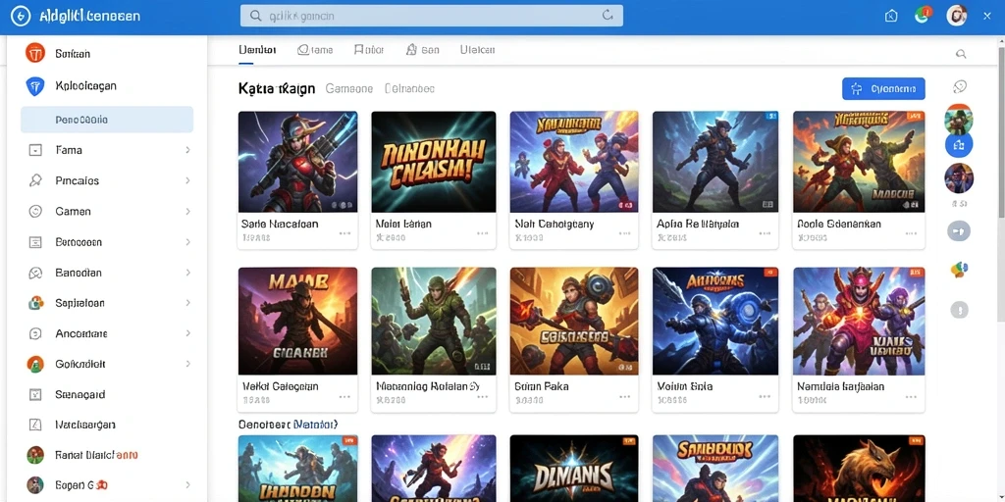Open more options on Maiar laian card
Viewport: 1005px width, 502px height.
483,233
